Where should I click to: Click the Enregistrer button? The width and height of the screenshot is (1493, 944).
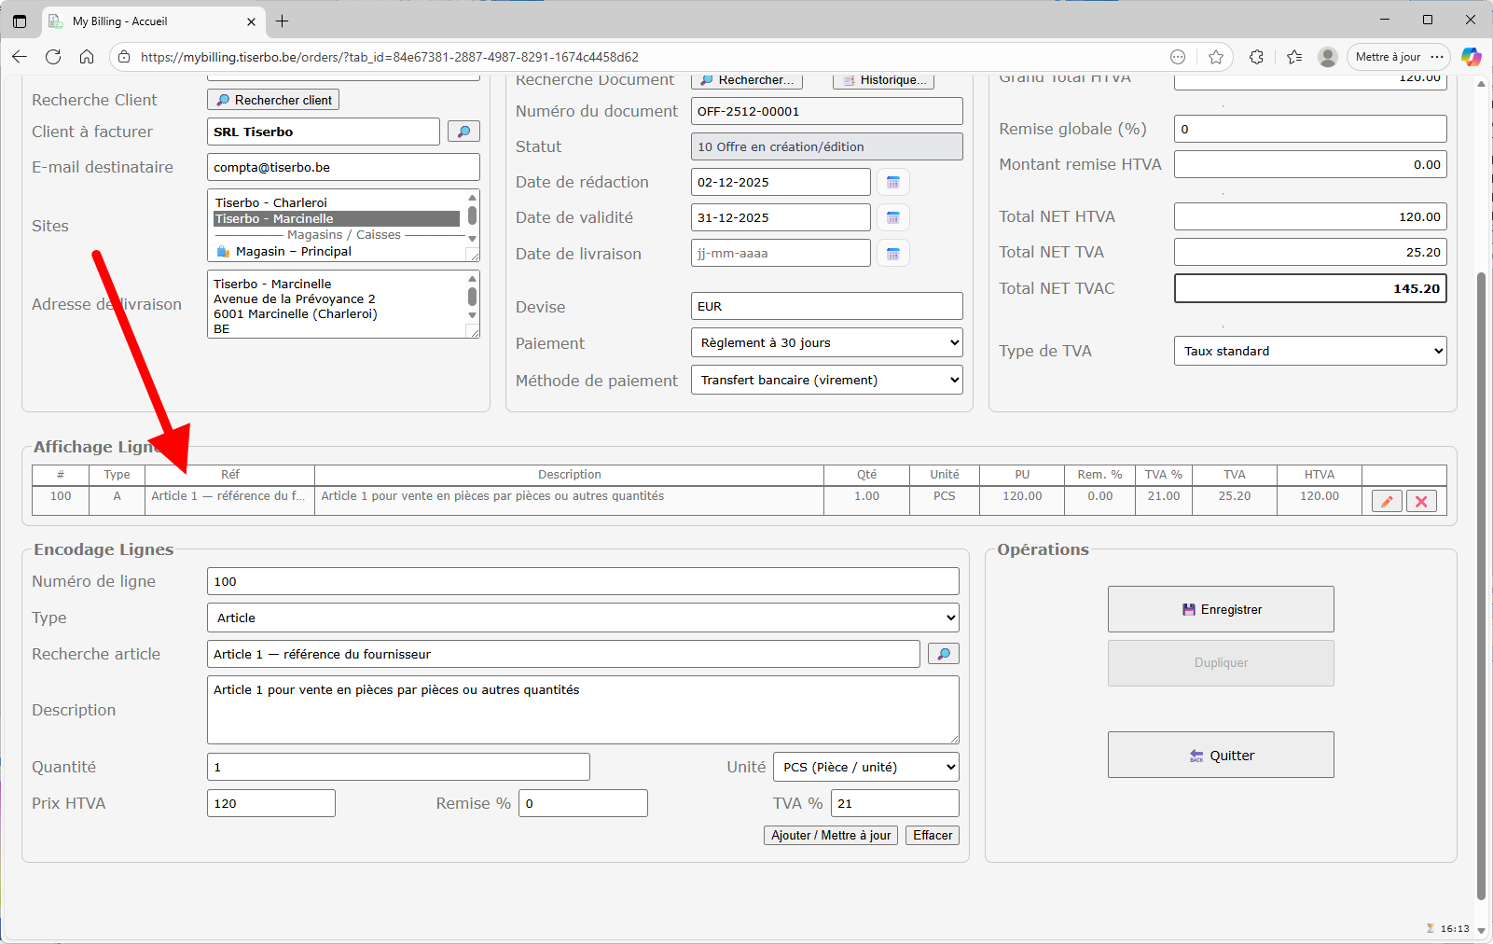click(1221, 609)
